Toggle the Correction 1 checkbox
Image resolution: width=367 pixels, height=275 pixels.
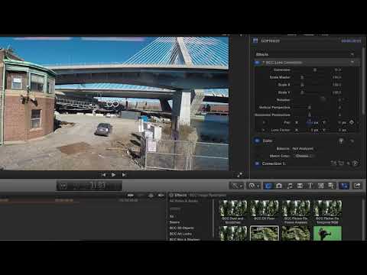pos(257,163)
